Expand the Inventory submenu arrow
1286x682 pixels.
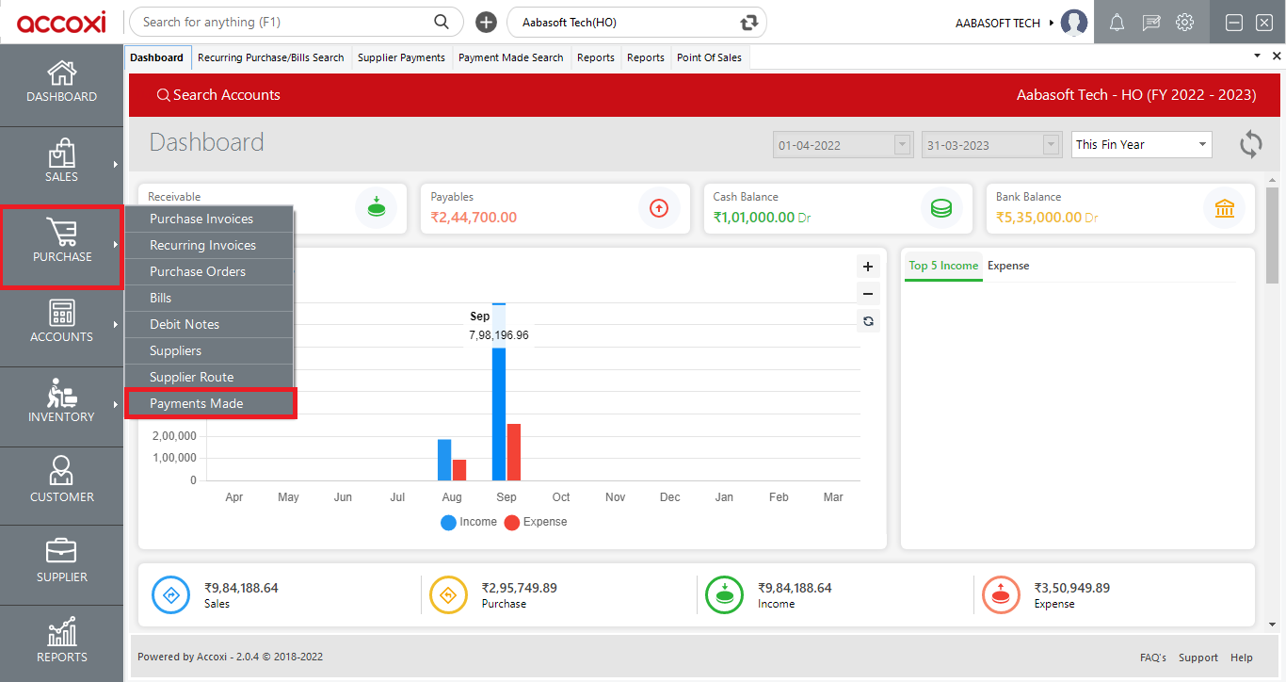[x=116, y=405]
